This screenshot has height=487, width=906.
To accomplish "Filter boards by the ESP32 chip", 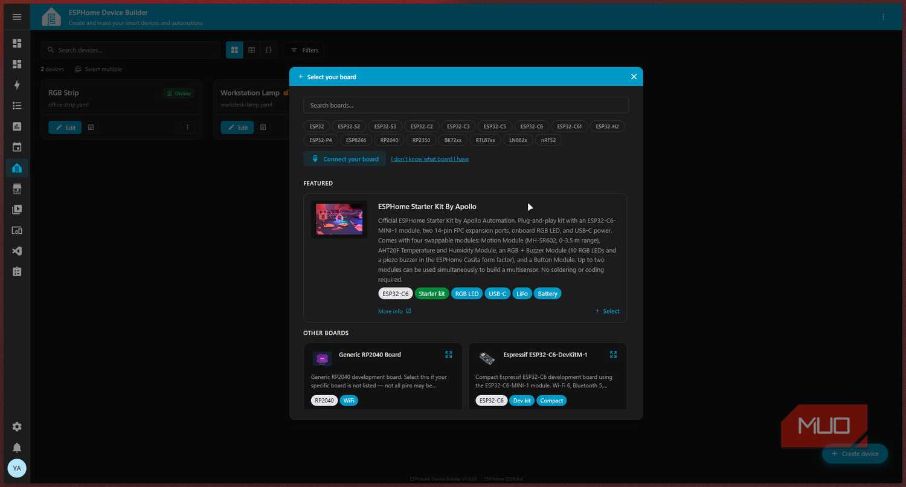I will point(316,126).
